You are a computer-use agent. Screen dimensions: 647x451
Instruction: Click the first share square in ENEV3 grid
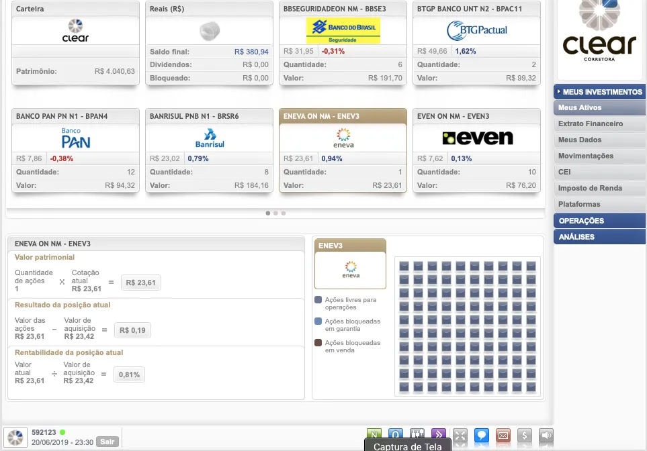pos(404,266)
